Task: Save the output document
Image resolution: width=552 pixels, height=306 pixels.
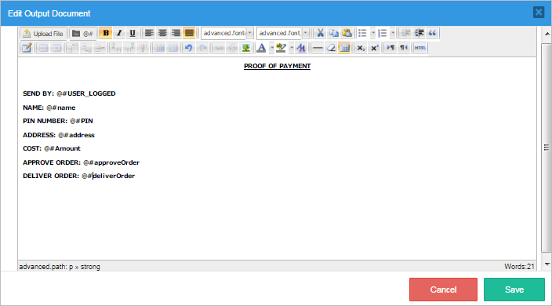Action: pos(514,290)
